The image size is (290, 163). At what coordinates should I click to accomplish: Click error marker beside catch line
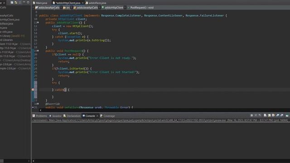pyautogui.click(x=33, y=90)
